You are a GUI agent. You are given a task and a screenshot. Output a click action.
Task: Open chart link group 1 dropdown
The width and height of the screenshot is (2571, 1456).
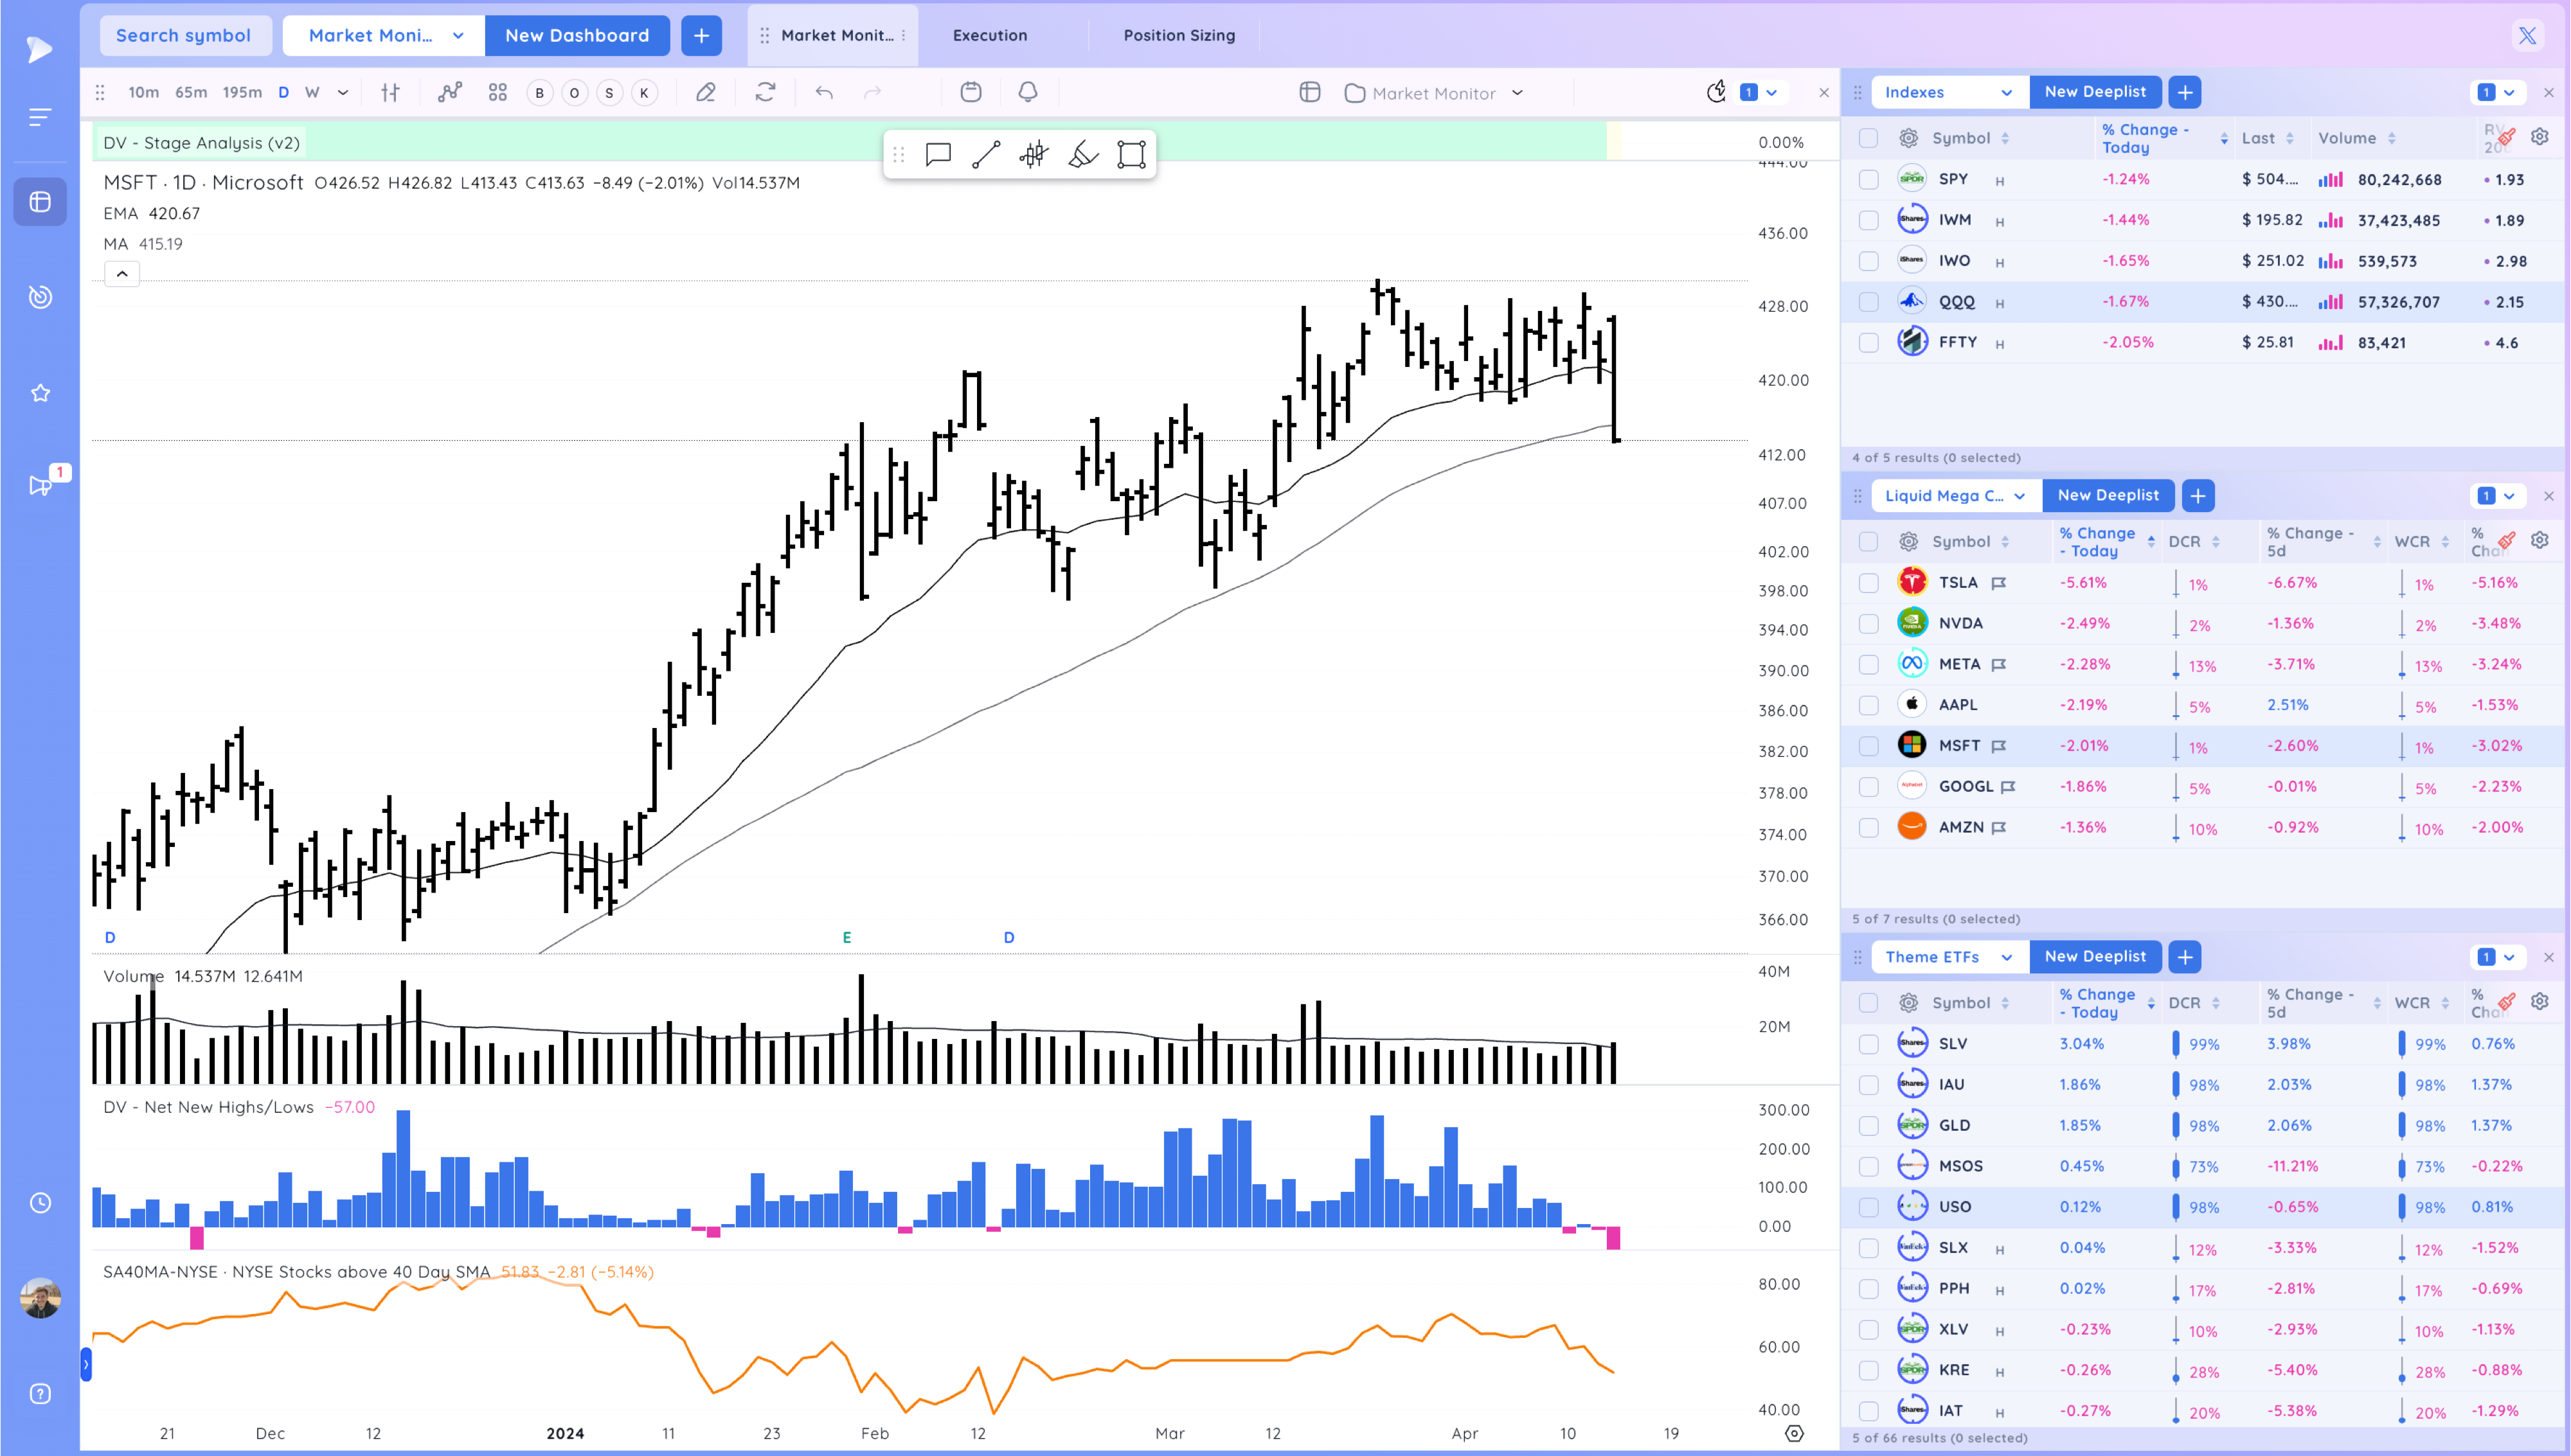tap(1759, 93)
